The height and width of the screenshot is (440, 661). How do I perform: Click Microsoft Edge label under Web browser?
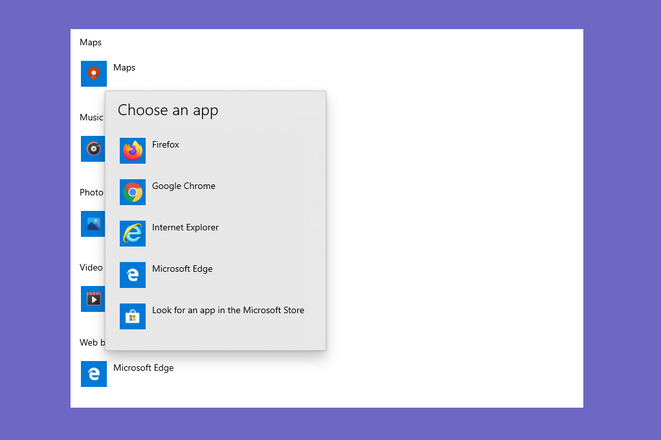click(143, 368)
